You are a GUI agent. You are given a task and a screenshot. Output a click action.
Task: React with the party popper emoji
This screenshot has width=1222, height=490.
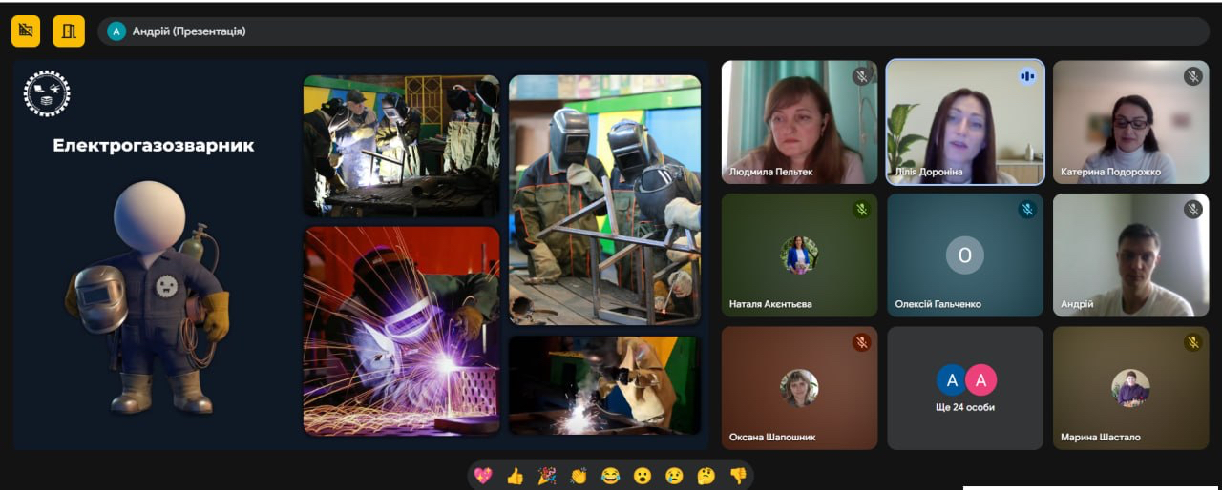[547, 476]
